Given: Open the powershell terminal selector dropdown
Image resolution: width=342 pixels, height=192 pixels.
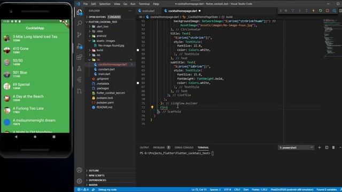Looking at the screenshot, I should point(296,148).
